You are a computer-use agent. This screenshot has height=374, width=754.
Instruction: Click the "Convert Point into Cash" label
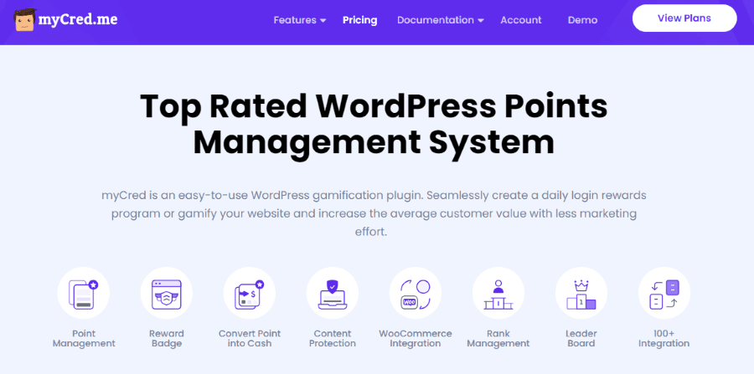click(x=250, y=339)
